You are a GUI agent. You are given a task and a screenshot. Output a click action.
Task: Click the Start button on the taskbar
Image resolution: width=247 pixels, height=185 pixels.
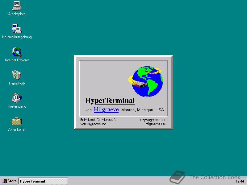[x=9, y=181]
